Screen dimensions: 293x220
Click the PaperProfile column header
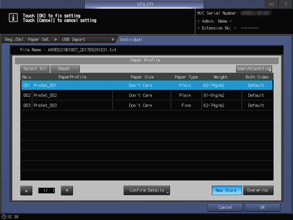[x=73, y=77]
